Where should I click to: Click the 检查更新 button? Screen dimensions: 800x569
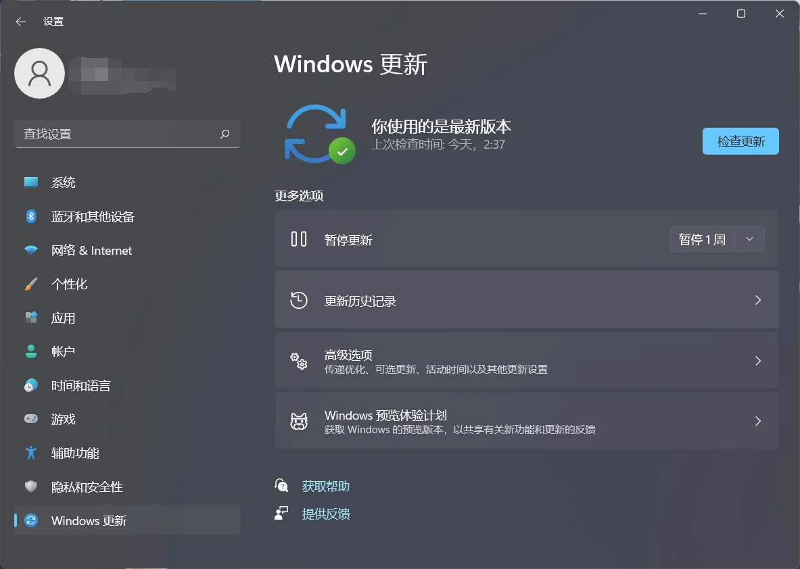click(x=740, y=141)
